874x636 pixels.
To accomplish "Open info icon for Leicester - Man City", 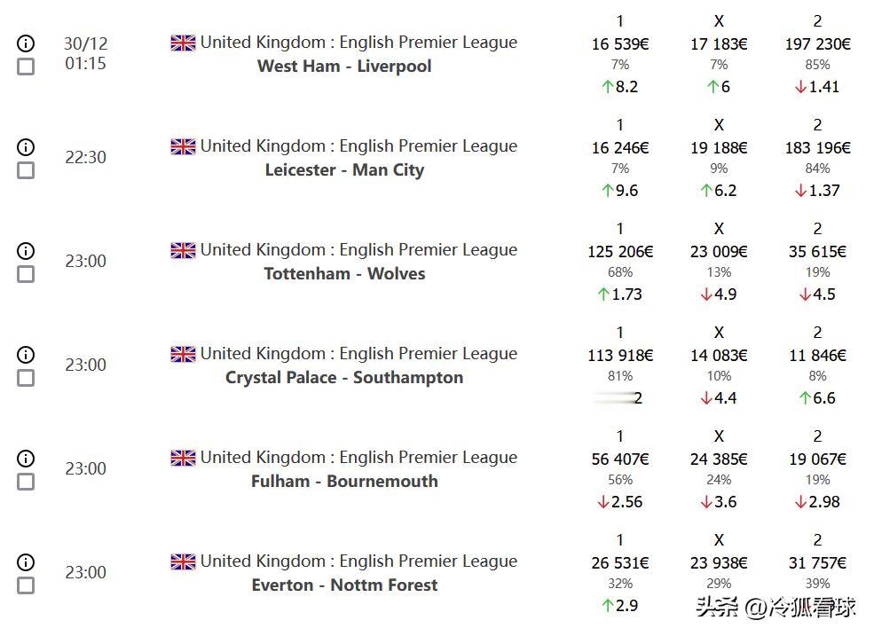I will [26, 146].
